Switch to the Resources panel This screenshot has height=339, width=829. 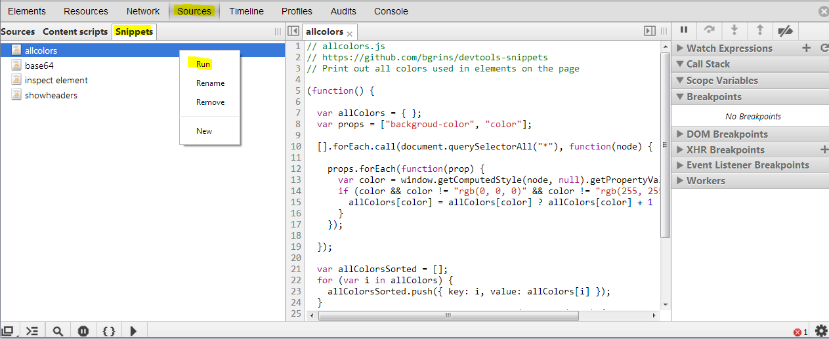click(86, 11)
